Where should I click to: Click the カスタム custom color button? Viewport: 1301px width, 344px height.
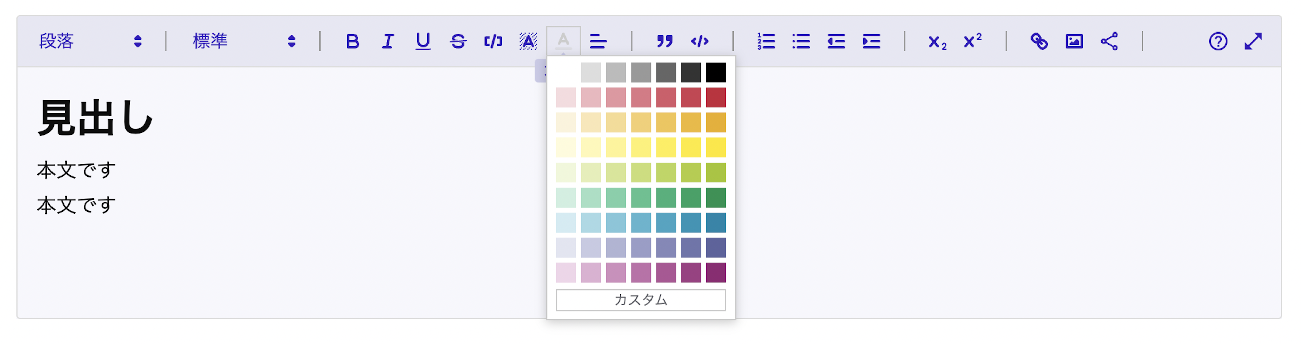point(641,300)
